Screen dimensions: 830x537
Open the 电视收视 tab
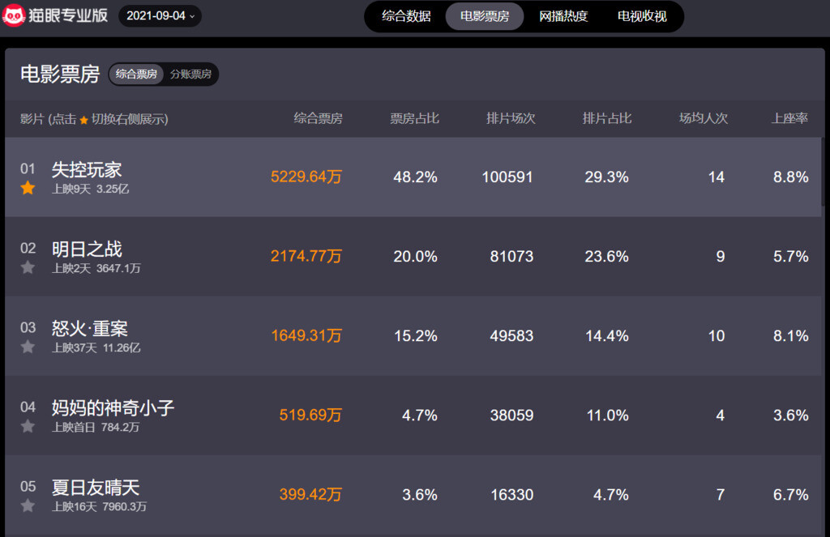point(642,16)
